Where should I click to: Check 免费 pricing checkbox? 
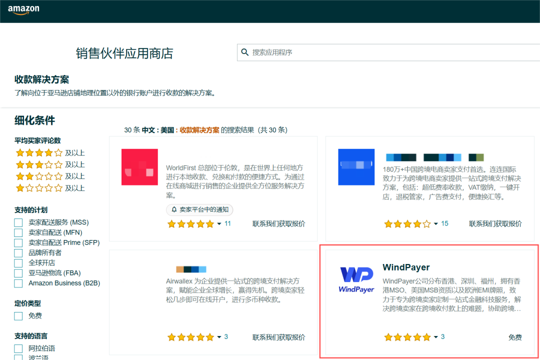coord(18,316)
